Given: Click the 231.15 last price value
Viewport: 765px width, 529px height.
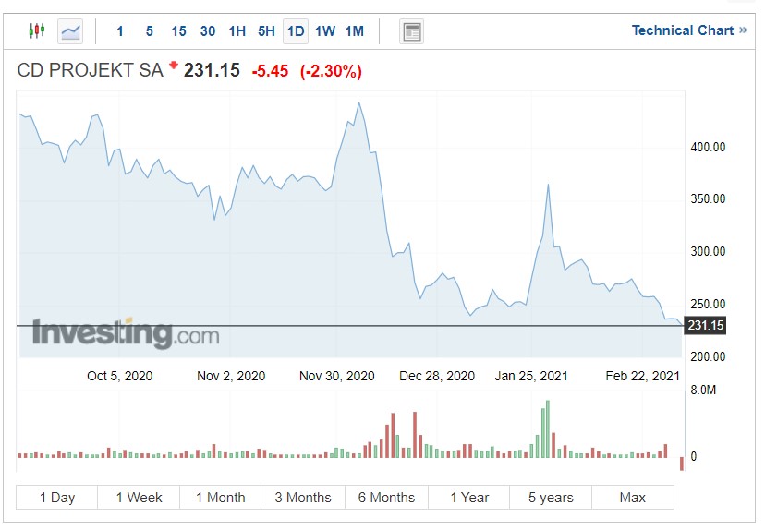Looking at the screenshot, I should coord(212,70).
